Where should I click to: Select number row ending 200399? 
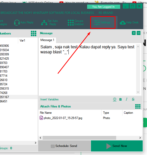[19, 54]
